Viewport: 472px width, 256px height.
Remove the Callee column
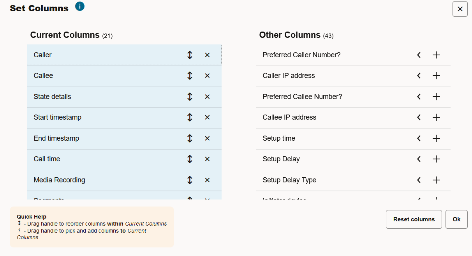pyautogui.click(x=207, y=76)
